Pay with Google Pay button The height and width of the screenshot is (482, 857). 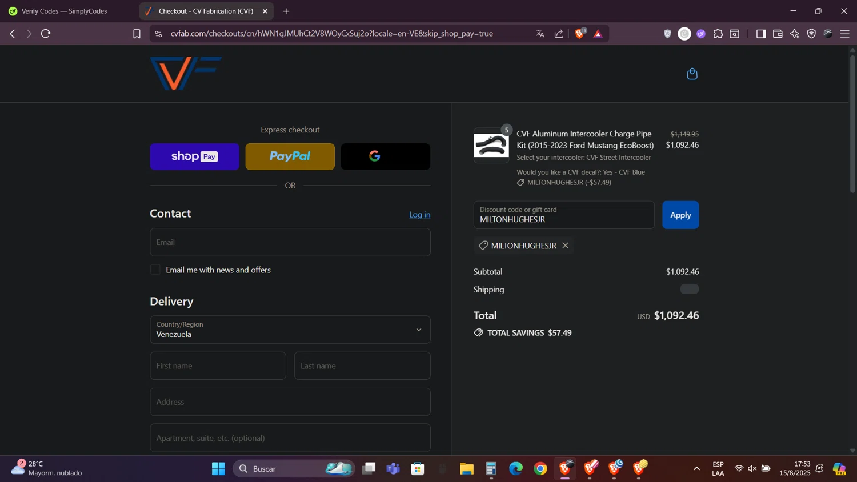(x=386, y=156)
